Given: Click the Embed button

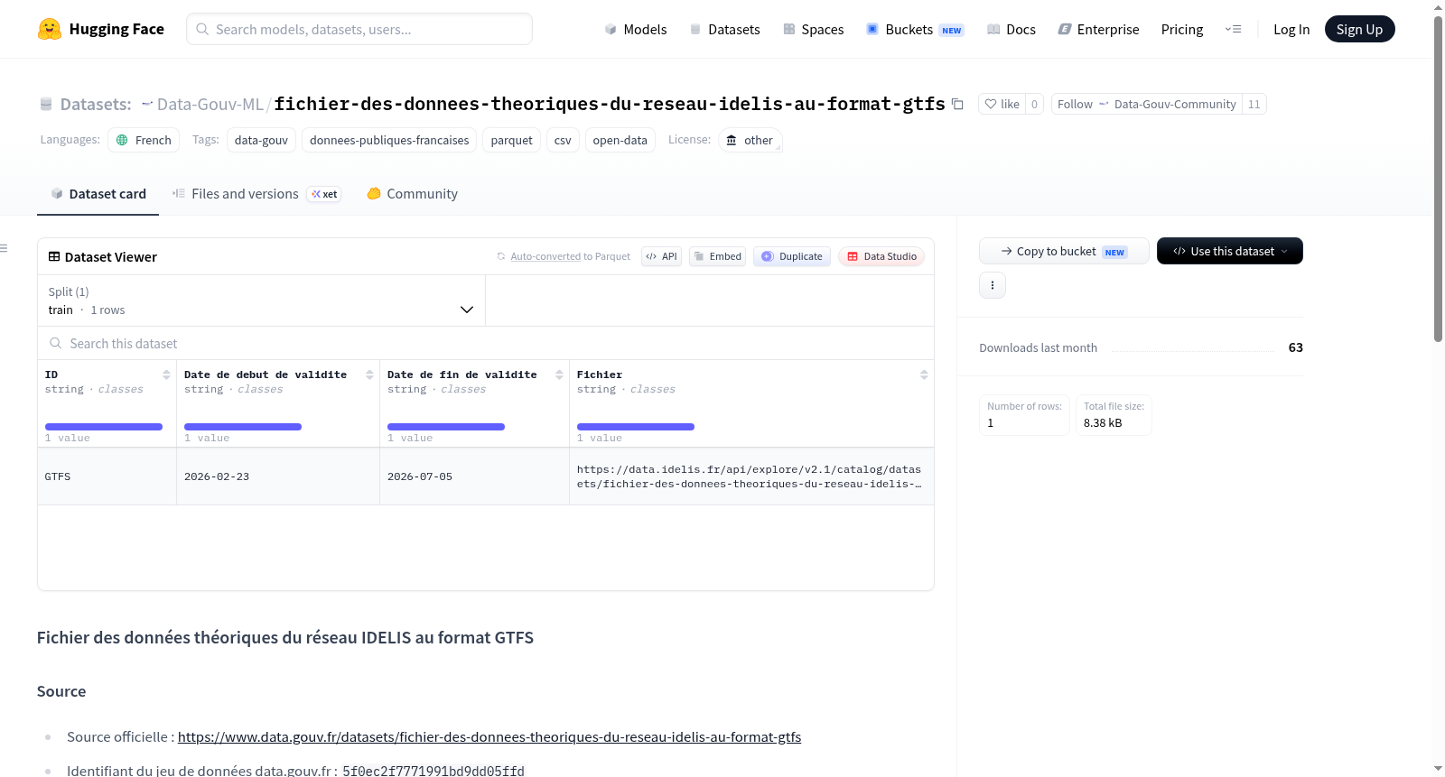Looking at the screenshot, I should [717, 256].
